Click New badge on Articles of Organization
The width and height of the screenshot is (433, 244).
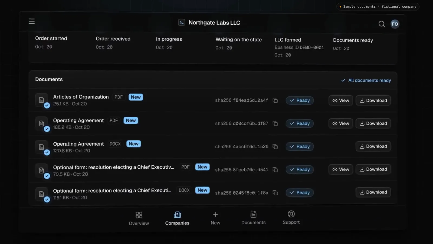point(136,97)
